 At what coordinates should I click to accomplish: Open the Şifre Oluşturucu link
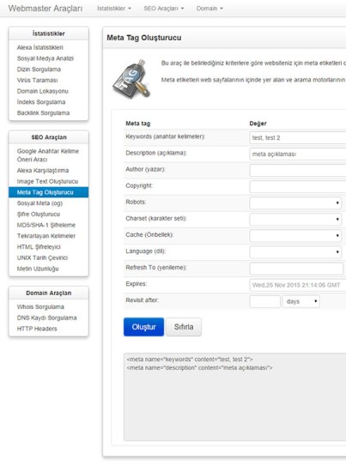pyautogui.click(x=39, y=214)
